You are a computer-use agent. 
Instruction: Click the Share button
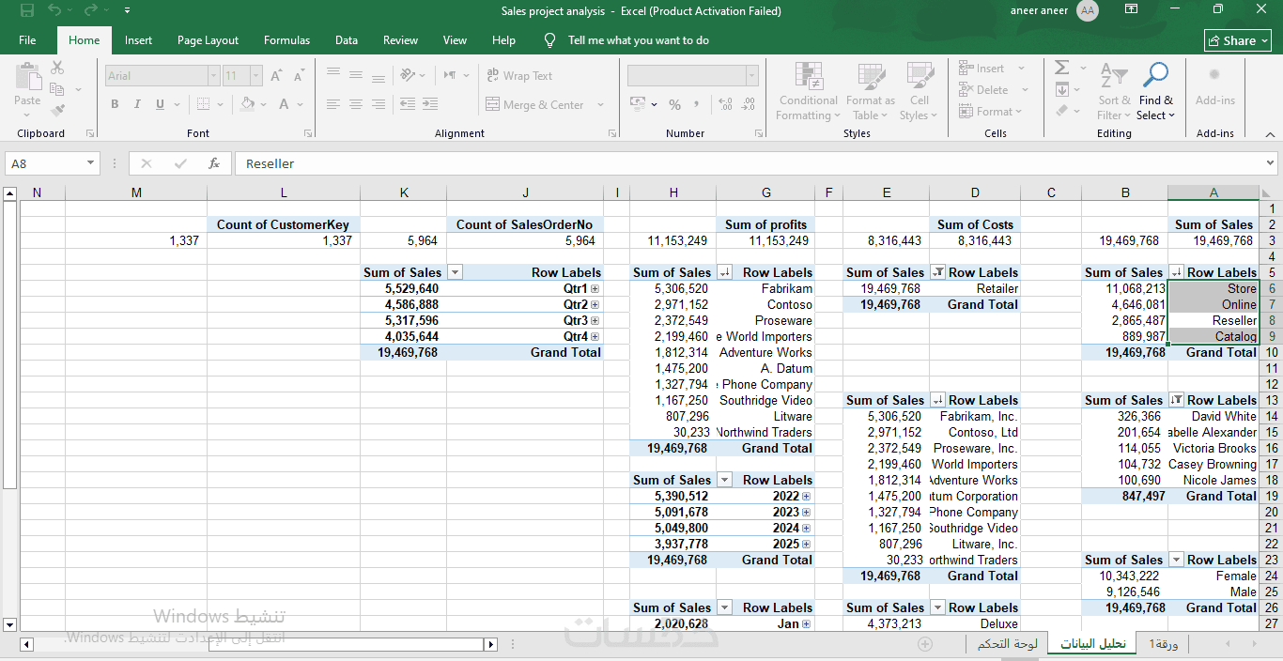pyautogui.click(x=1238, y=40)
